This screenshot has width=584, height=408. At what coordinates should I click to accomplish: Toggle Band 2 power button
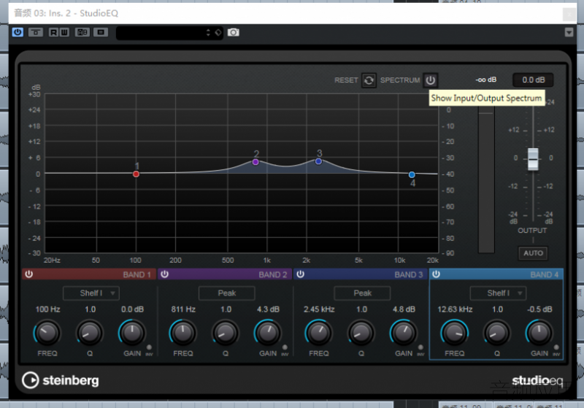click(x=165, y=274)
